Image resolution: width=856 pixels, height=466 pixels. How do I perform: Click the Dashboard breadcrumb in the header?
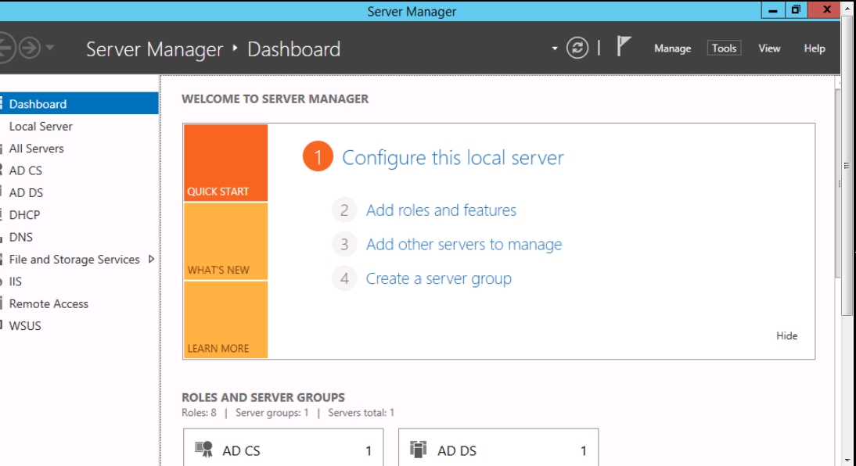coord(293,49)
